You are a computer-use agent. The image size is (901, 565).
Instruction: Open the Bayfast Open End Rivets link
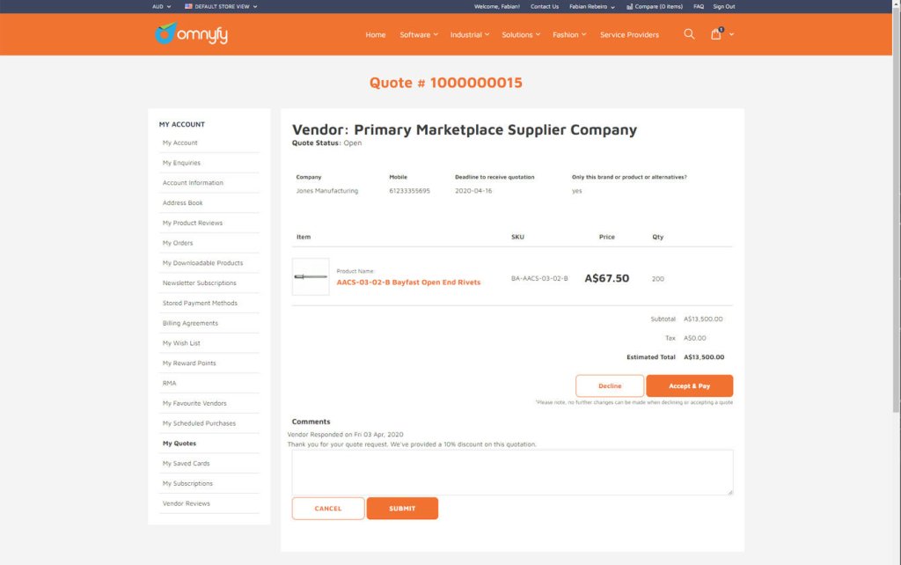pyautogui.click(x=408, y=282)
